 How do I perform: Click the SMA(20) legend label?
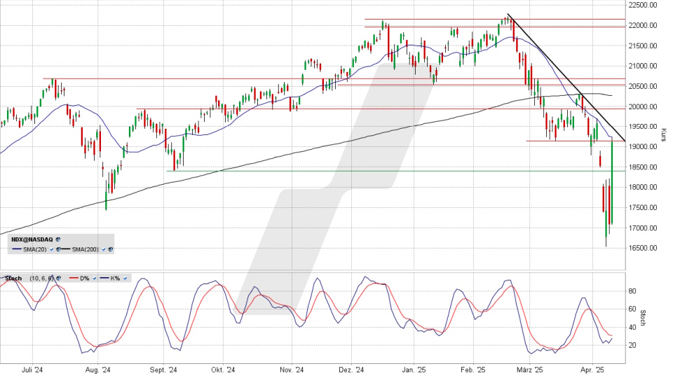click(x=35, y=249)
